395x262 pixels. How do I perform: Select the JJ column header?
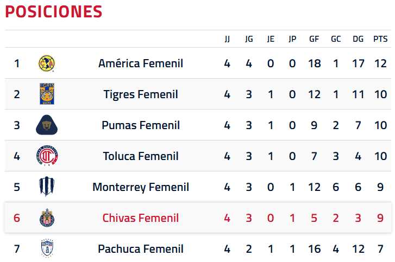coord(227,39)
